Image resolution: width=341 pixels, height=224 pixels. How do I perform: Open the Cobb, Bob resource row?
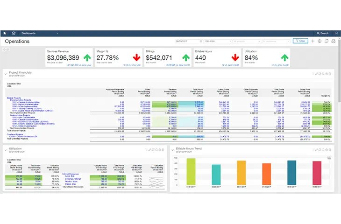pyautogui.click(x=70, y=176)
